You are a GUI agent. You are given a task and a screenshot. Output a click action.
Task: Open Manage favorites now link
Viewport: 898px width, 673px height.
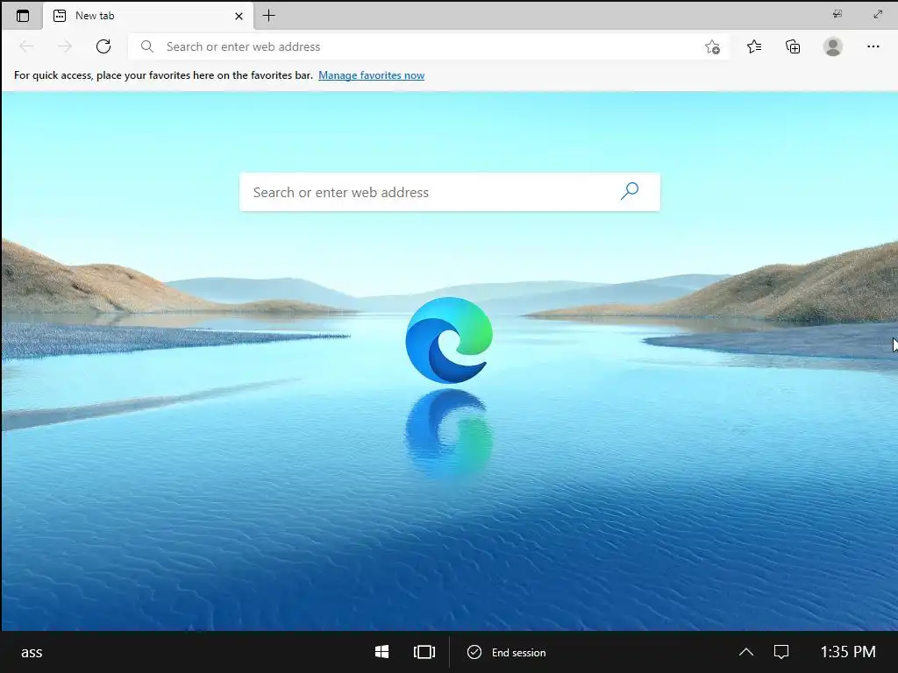[x=371, y=75]
